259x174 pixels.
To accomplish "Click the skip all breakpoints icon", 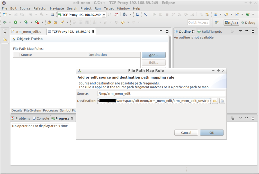I will [145, 15].
